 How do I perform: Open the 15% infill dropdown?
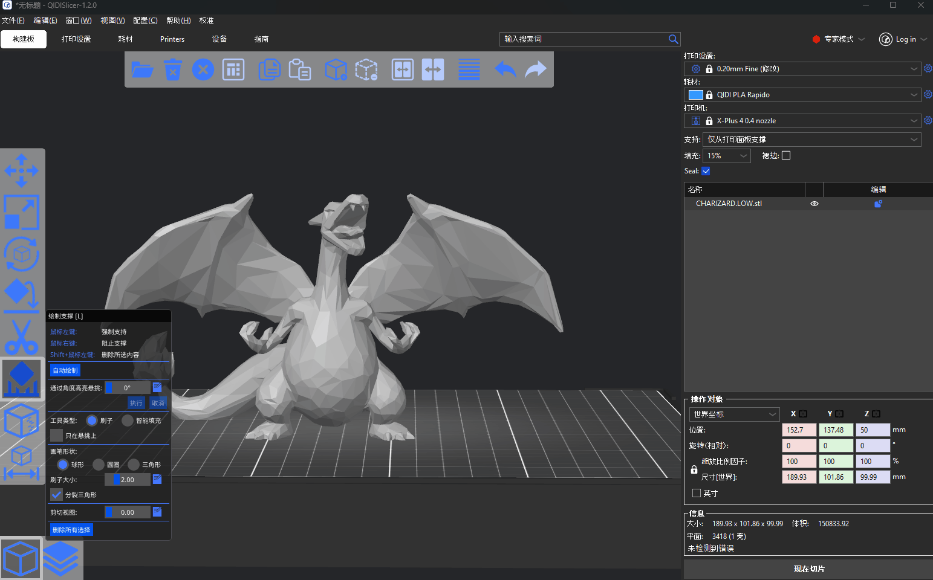[727, 156]
